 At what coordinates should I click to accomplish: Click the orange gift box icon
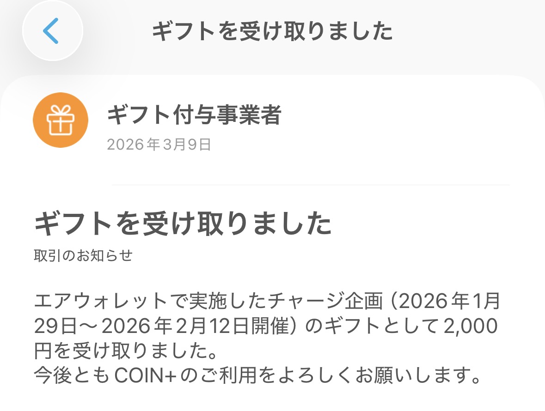61,120
